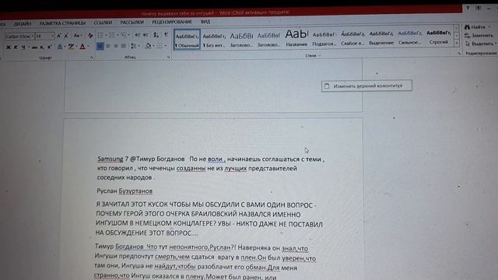Screen dimensions: 498x280
Task: Toggle subscript formatting
Action: pyautogui.click(x=41, y=47)
